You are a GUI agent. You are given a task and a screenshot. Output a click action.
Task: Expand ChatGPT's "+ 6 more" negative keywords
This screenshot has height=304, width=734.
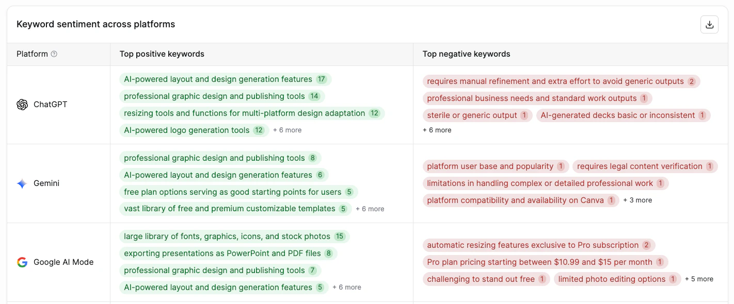click(x=437, y=130)
